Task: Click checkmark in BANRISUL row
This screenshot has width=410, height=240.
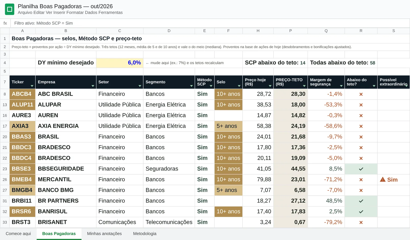Action: (361, 212)
